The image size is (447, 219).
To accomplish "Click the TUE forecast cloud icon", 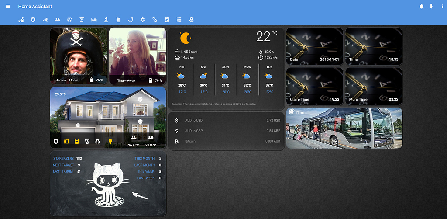I will click(268, 76).
